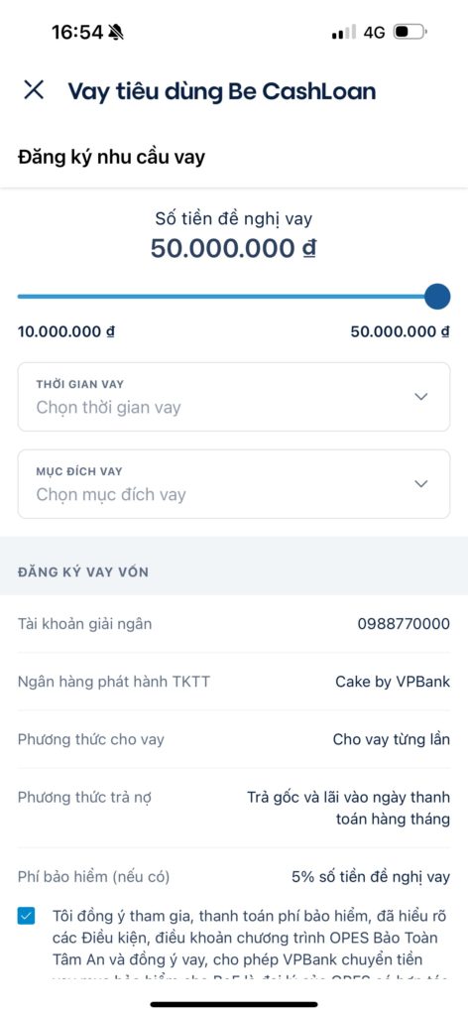The width and height of the screenshot is (468, 1016).
Task: Tap the cellular signal bars icon
Action: pos(344,33)
